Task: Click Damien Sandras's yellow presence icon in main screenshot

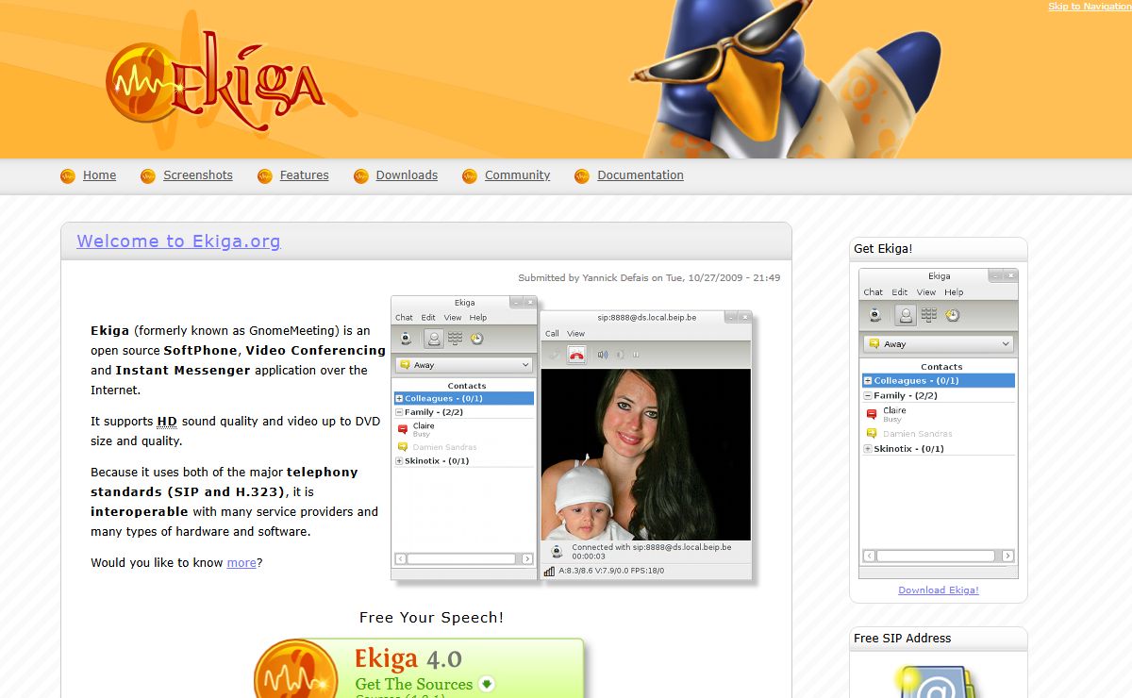Action: pos(403,447)
